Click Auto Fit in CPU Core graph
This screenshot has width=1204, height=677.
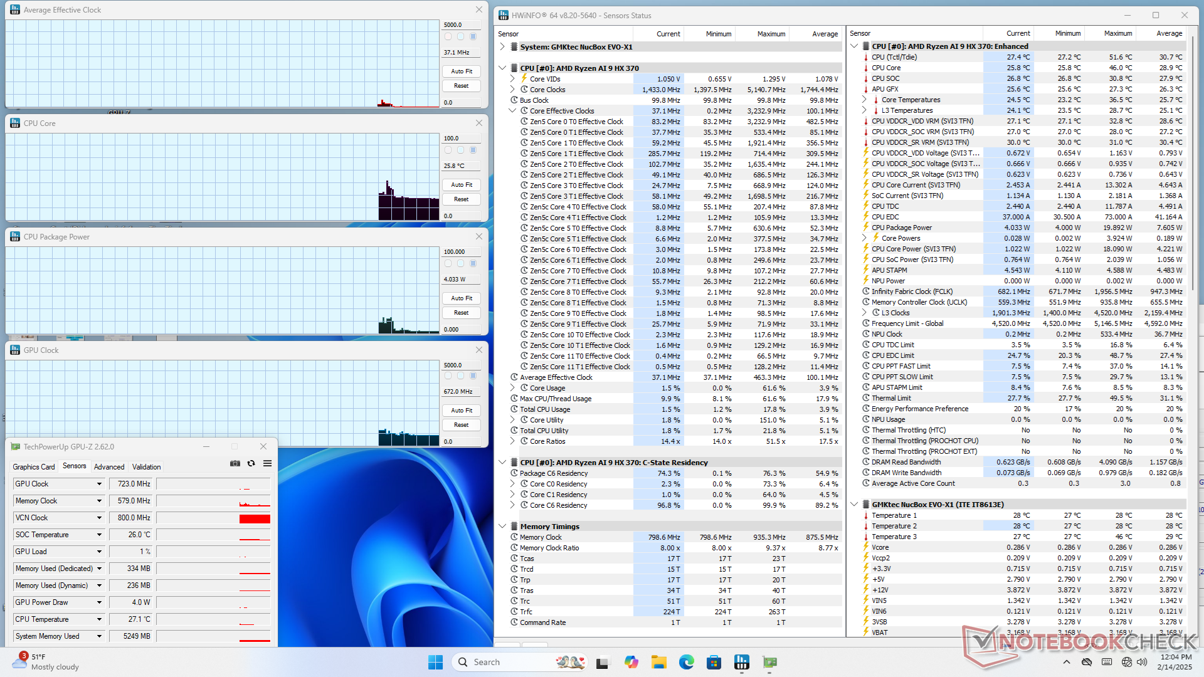[462, 185]
